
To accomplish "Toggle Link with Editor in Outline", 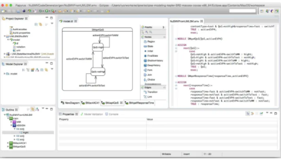I will click(x=33, y=109).
